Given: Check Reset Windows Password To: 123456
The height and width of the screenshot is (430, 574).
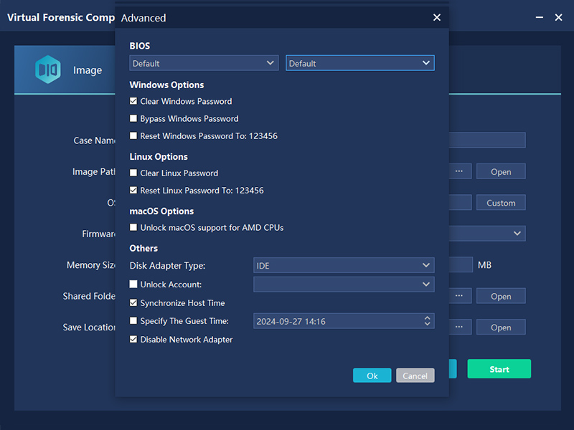Looking at the screenshot, I should [x=133, y=136].
